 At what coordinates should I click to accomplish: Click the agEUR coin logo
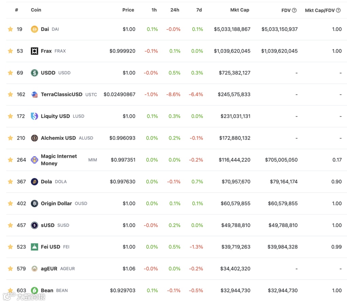(34, 269)
